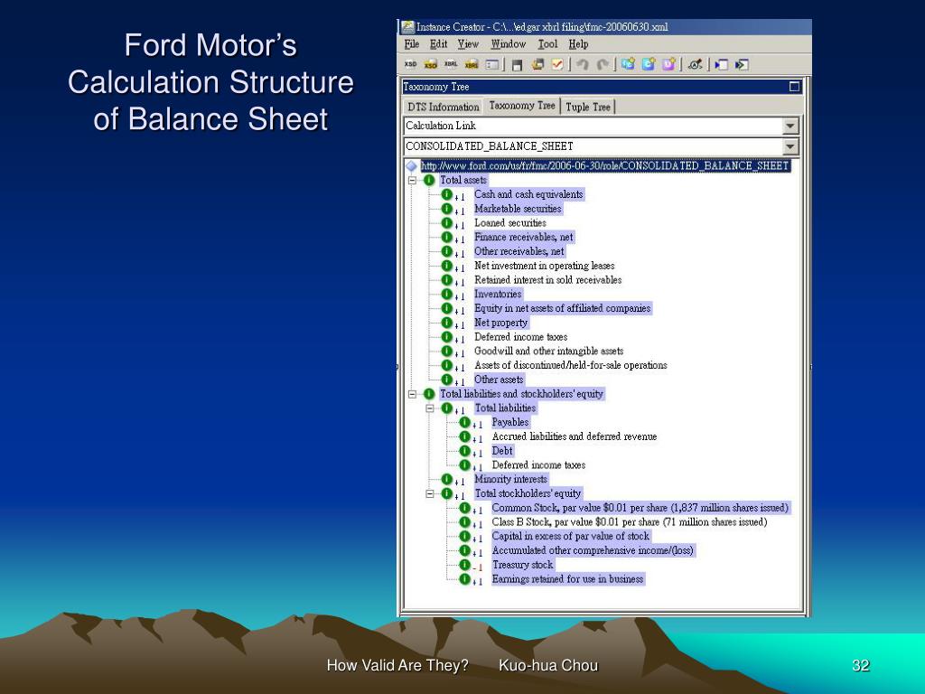Viewport: 925px width, 694px height.
Task: Open the Window menu
Action: tap(509, 44)
